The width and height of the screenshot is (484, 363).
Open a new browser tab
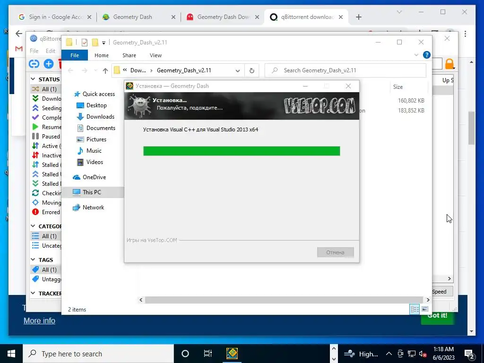pyautogui.click(x=358, y=17)
